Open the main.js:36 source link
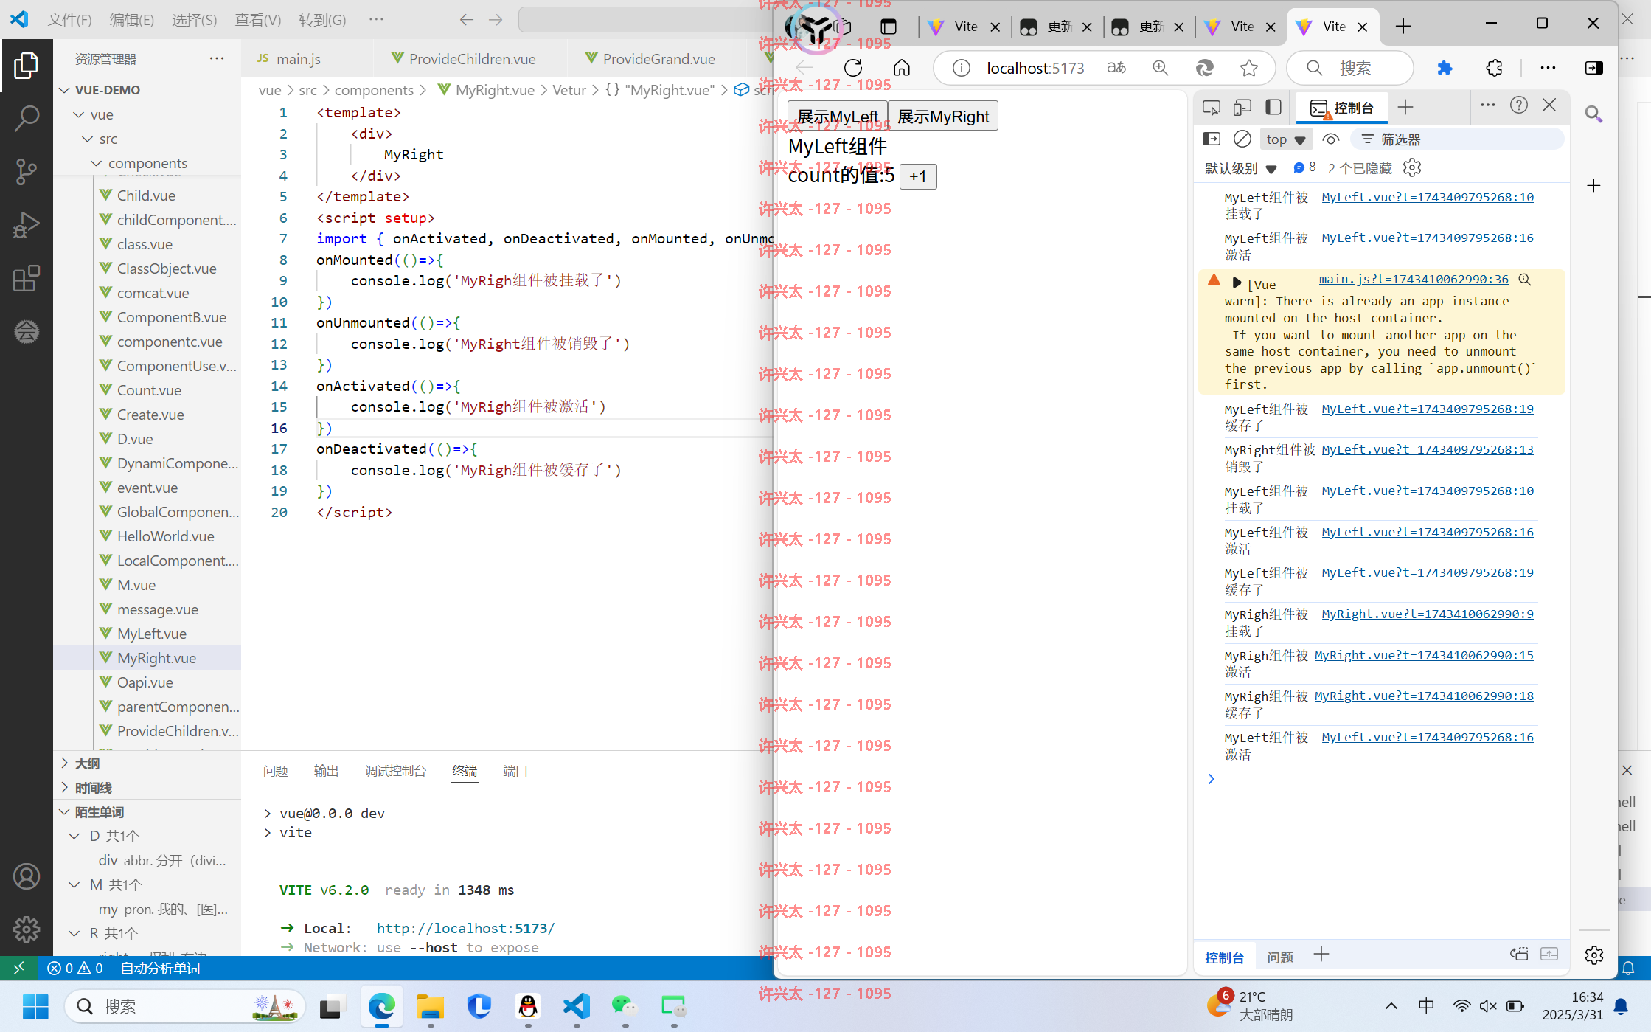The width and height of the screenshot is (1651, 1032). pos(1414,279)
